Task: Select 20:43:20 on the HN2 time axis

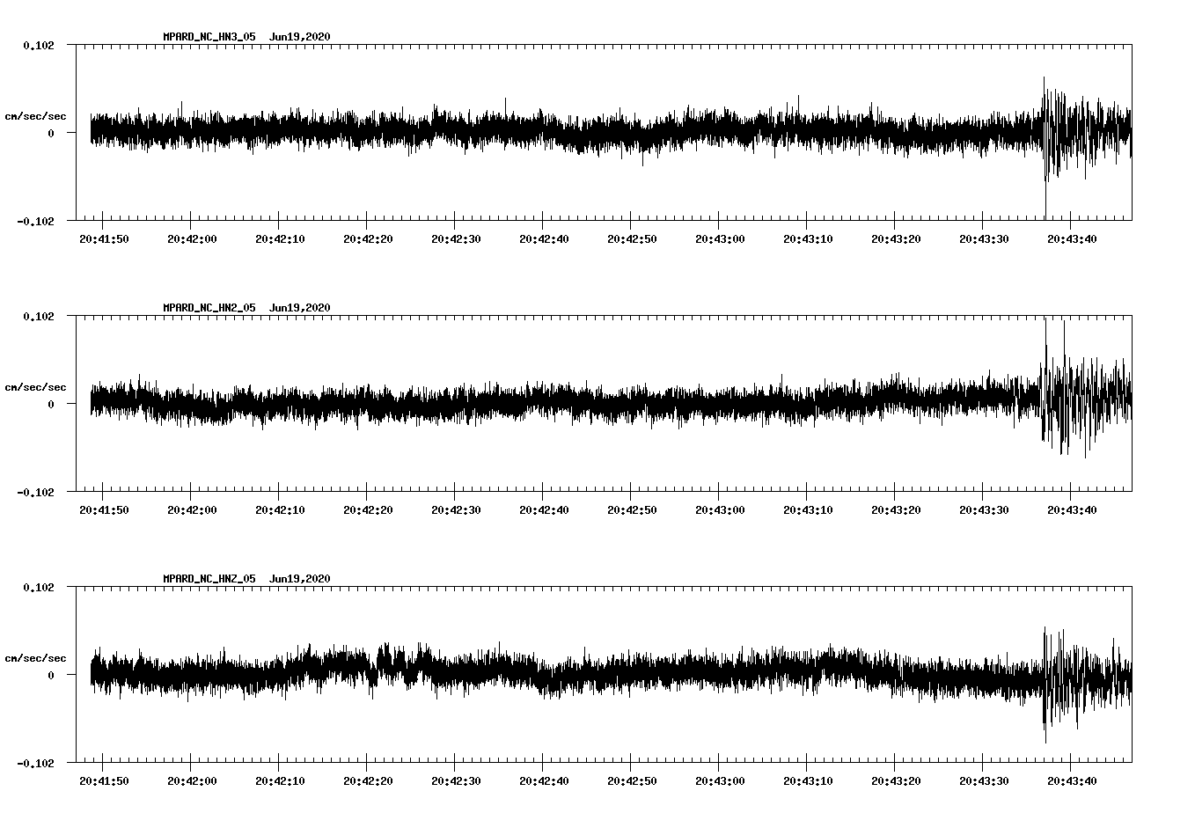Action: pyautogui.click(x=896, y=509)
